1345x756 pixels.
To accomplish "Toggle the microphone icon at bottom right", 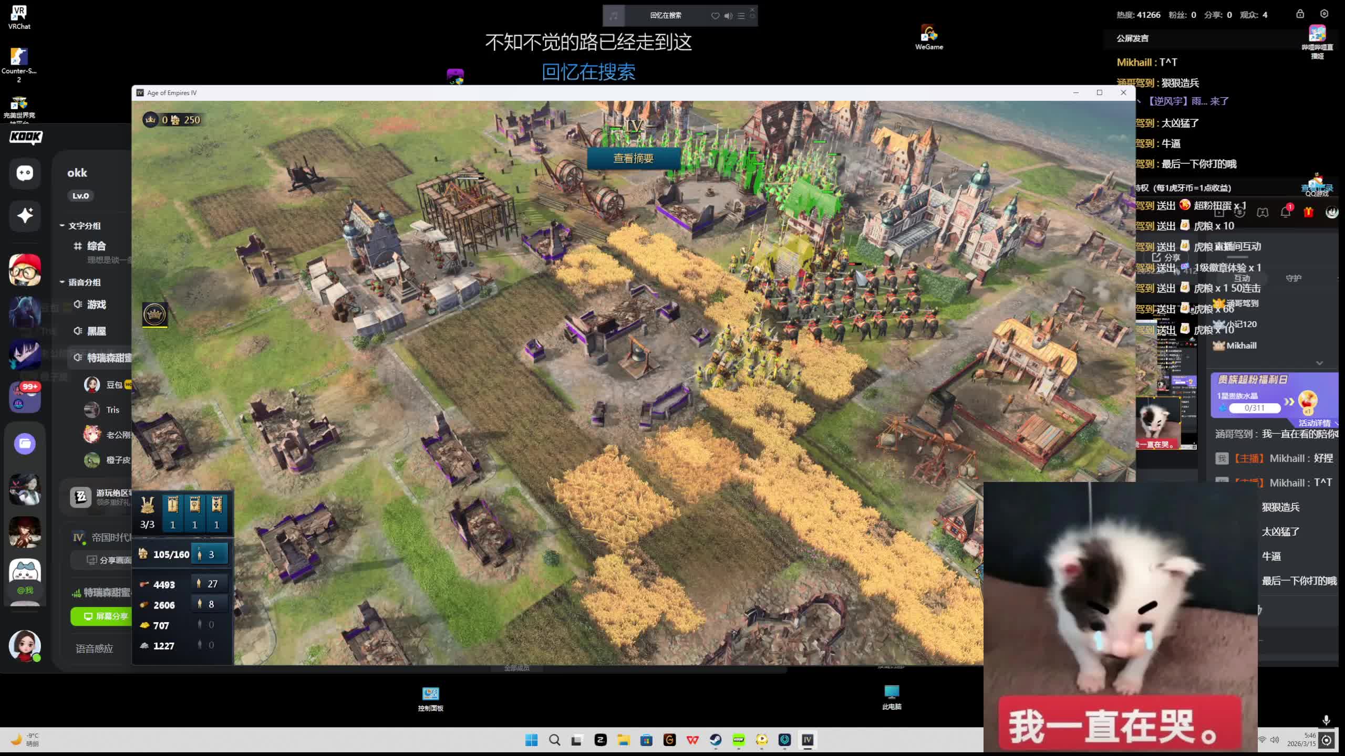I will pyautogui.click(x=1326, y=720).
